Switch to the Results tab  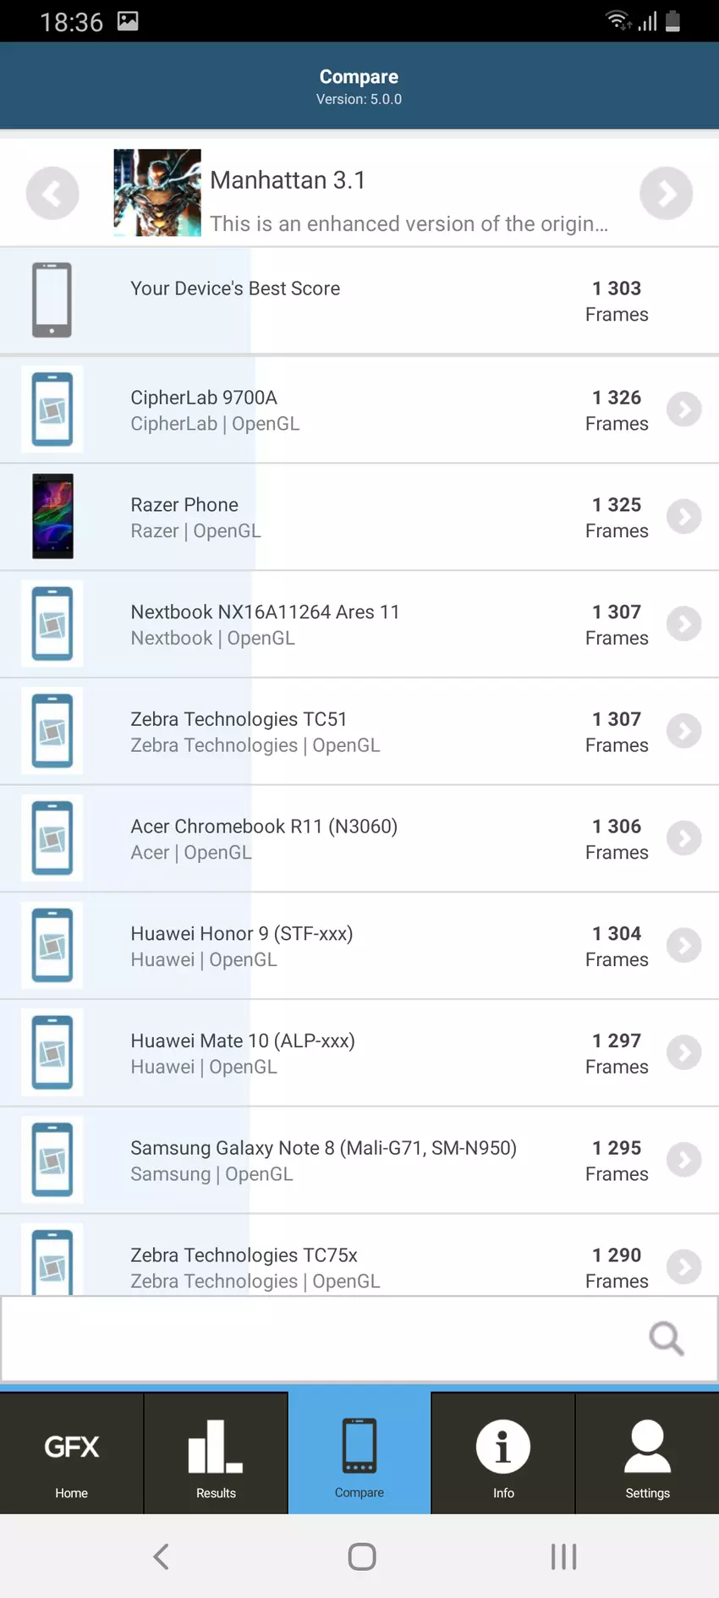point(216,1454)
